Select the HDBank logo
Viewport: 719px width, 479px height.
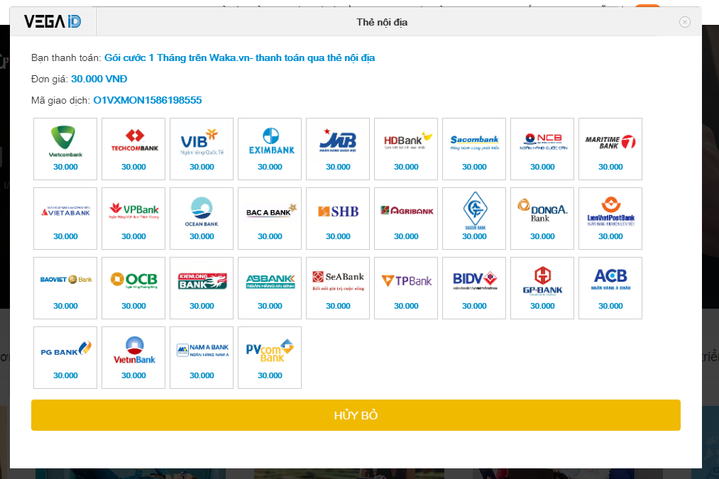tap(406, 148)
